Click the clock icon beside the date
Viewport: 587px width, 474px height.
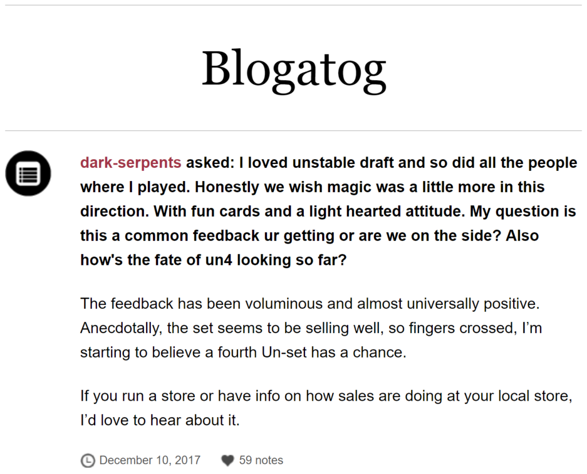[x=88, y=460]
